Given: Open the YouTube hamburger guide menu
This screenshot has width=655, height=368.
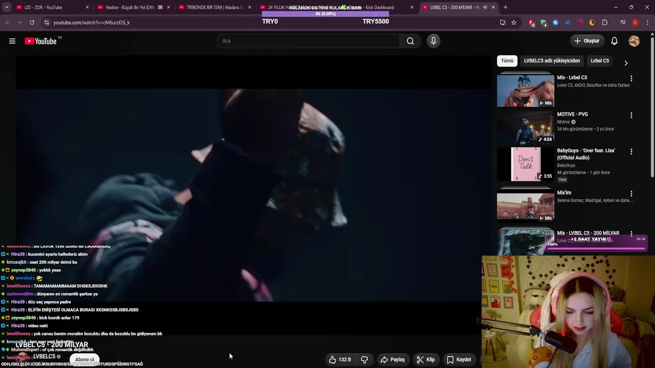Looking at the screenshot, I should (x=12, y=41).
